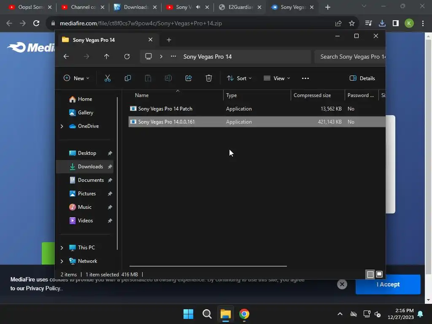Switch to large thumbnails view icon in status bar

tap(379, 274)
